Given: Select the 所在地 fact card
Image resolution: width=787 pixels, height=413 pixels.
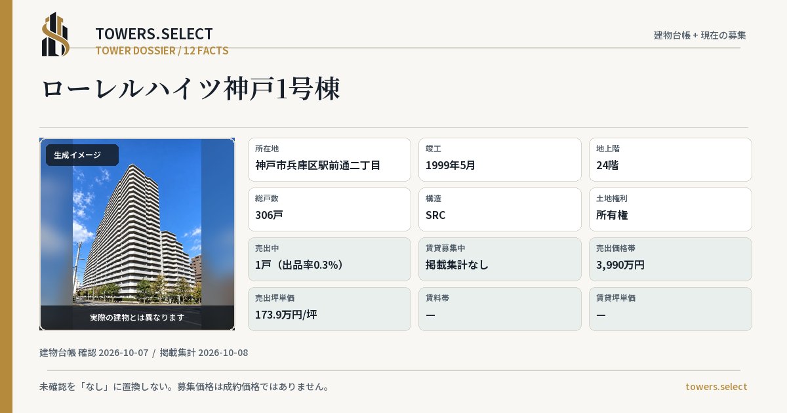Looking at the screenshot, I should pyautogui.click(x=329, y=159).
